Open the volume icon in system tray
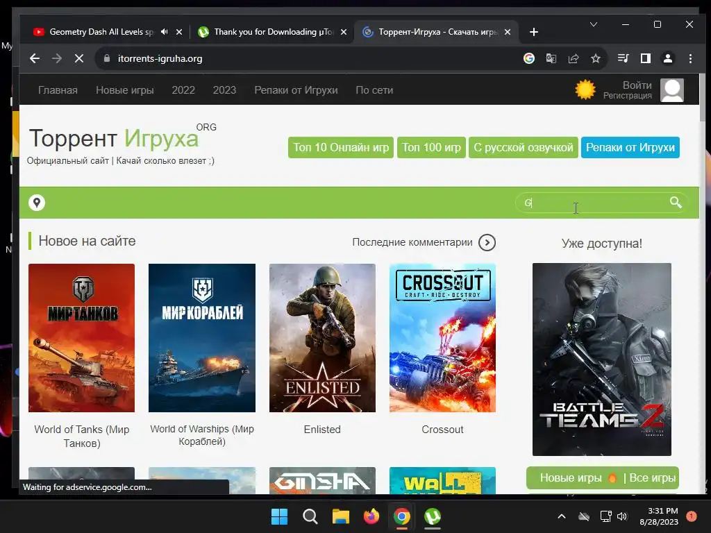 tap(622, 516)
